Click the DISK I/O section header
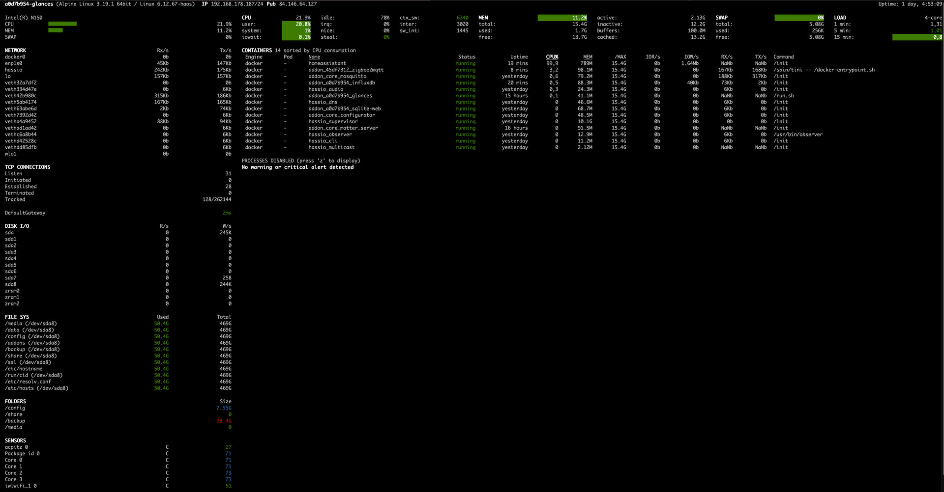 (x=17, y=226)
